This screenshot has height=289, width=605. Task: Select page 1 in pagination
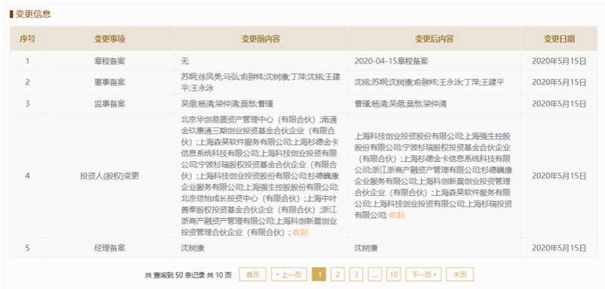coord(318,275)
